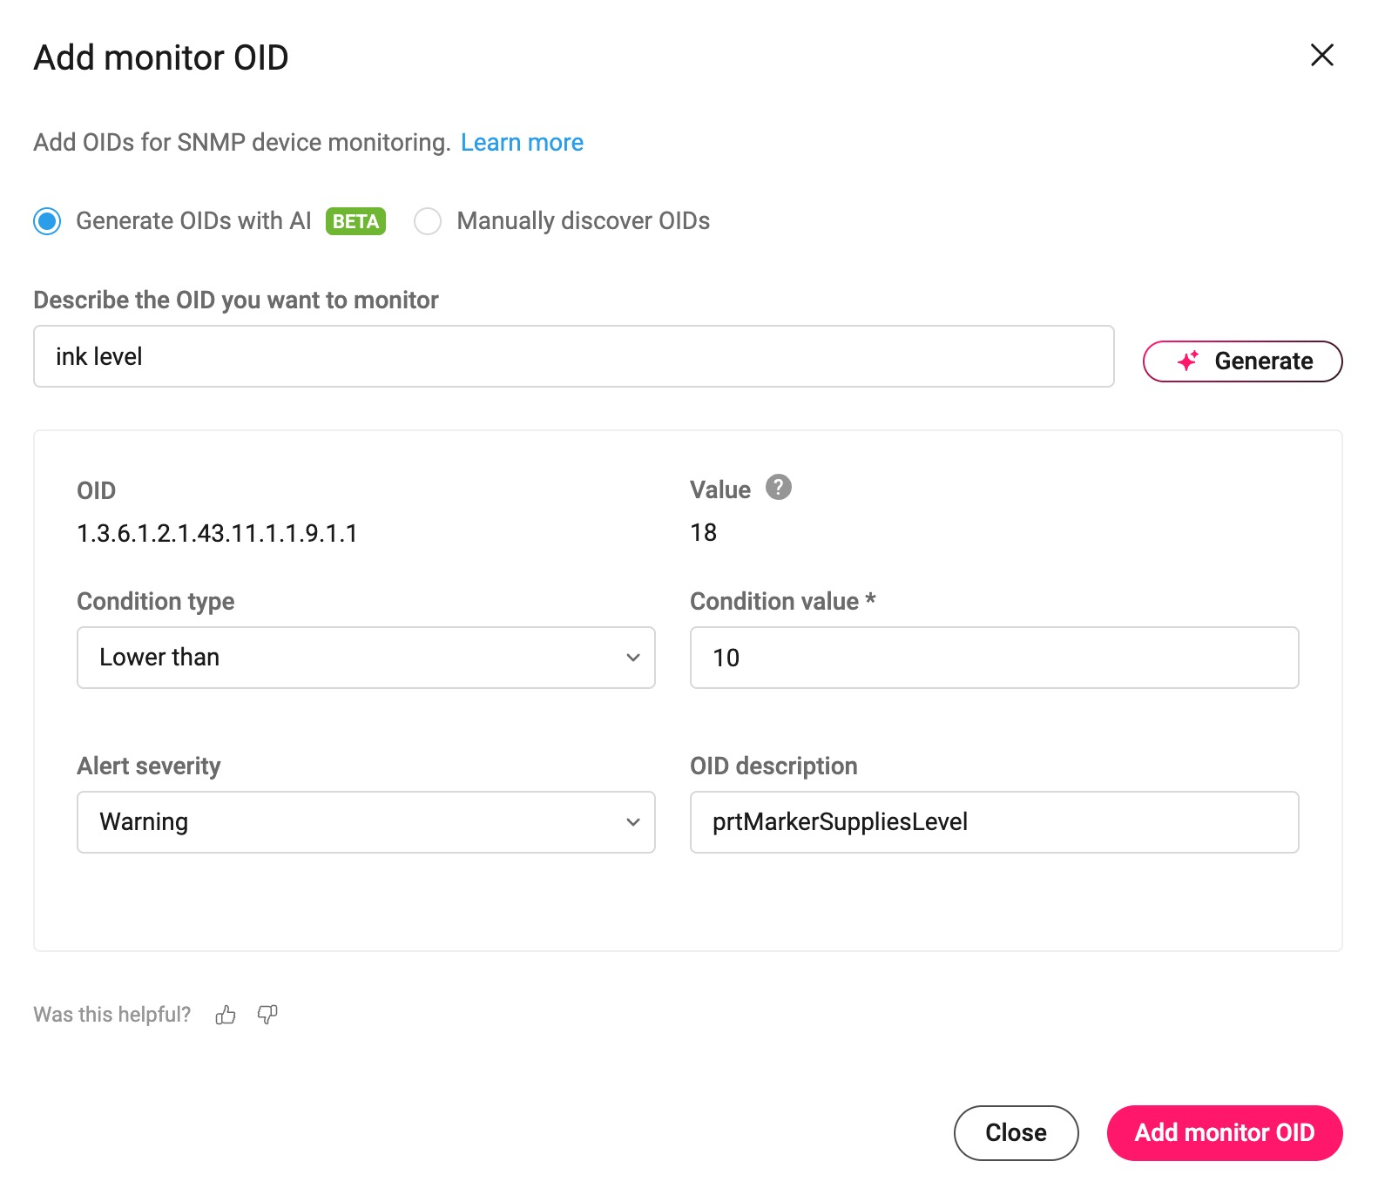Click the 'Was this helpful?' text
The image size is (1378, 1195).
coord(111,1015)
